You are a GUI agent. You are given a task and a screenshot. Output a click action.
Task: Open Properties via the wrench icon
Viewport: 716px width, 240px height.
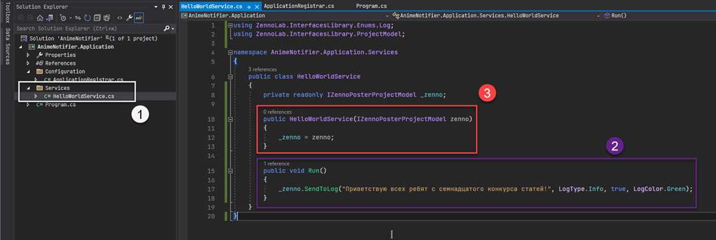click(129, 18)
